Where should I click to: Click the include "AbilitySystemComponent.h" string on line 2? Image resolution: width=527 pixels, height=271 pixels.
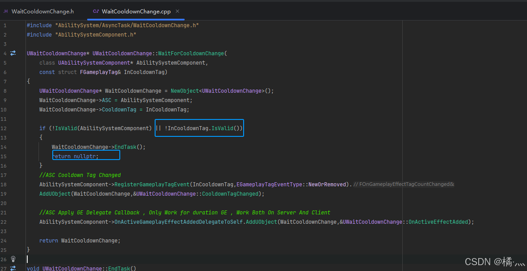click(96, 34)
